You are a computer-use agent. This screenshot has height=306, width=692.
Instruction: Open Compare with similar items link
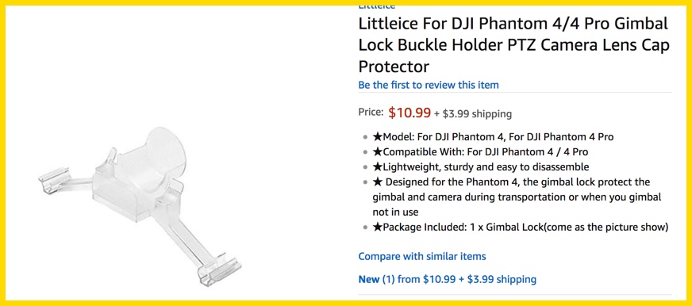422,256
